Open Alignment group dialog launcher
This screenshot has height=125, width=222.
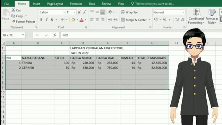pos(150,27)
